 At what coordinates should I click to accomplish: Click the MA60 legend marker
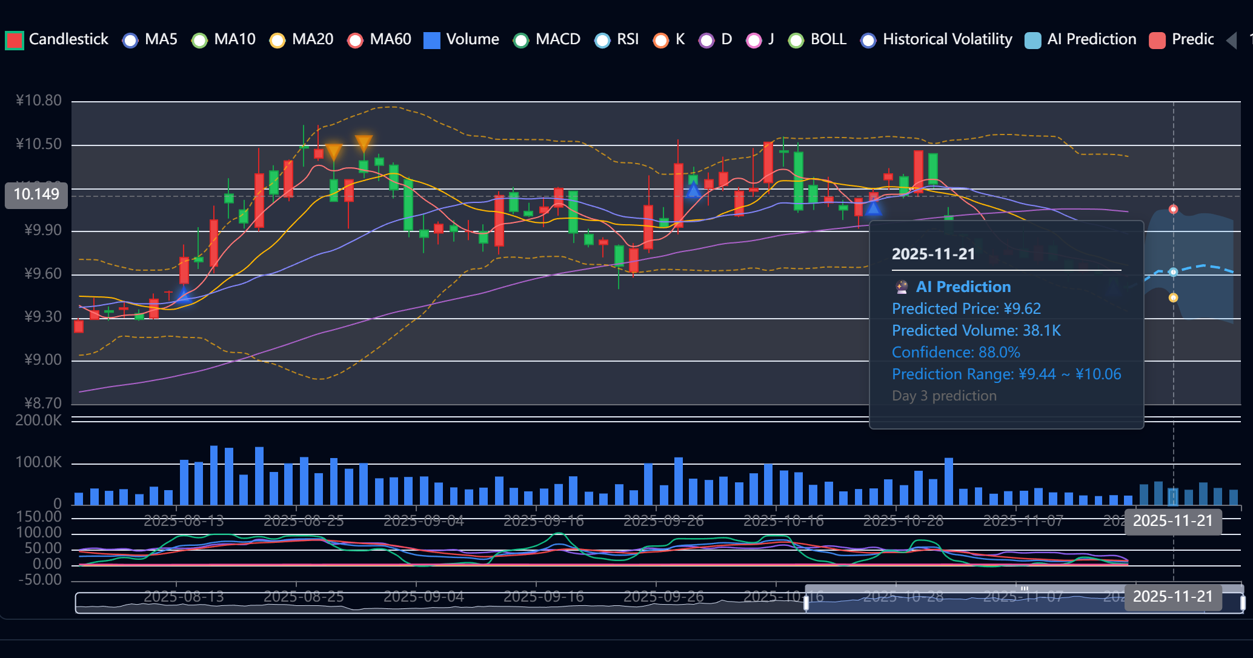[x=355, y=40]
